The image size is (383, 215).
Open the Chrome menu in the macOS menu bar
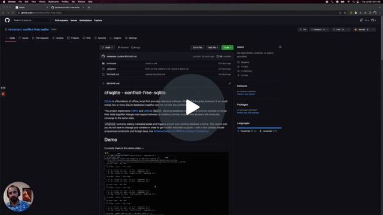(x=11, y=2)
